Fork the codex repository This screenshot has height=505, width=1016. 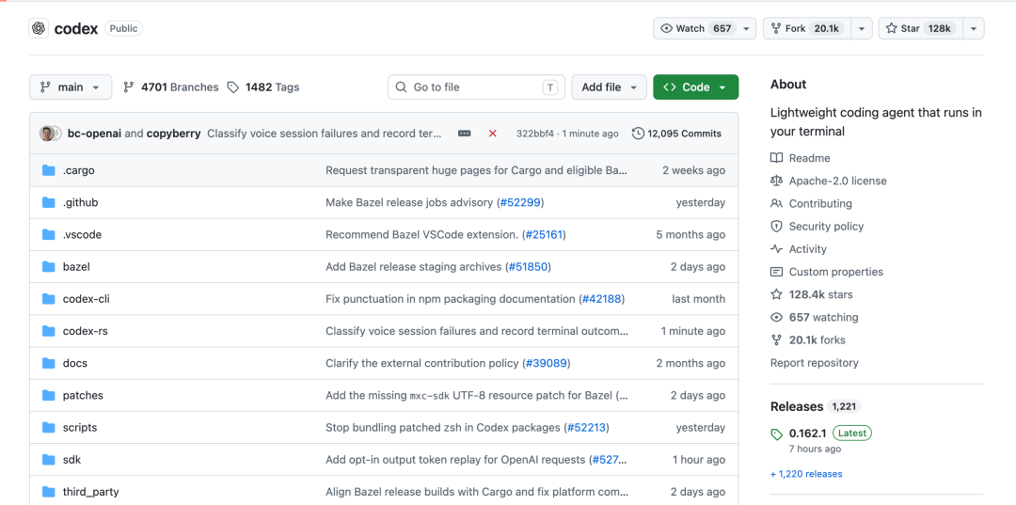point(807,28)
